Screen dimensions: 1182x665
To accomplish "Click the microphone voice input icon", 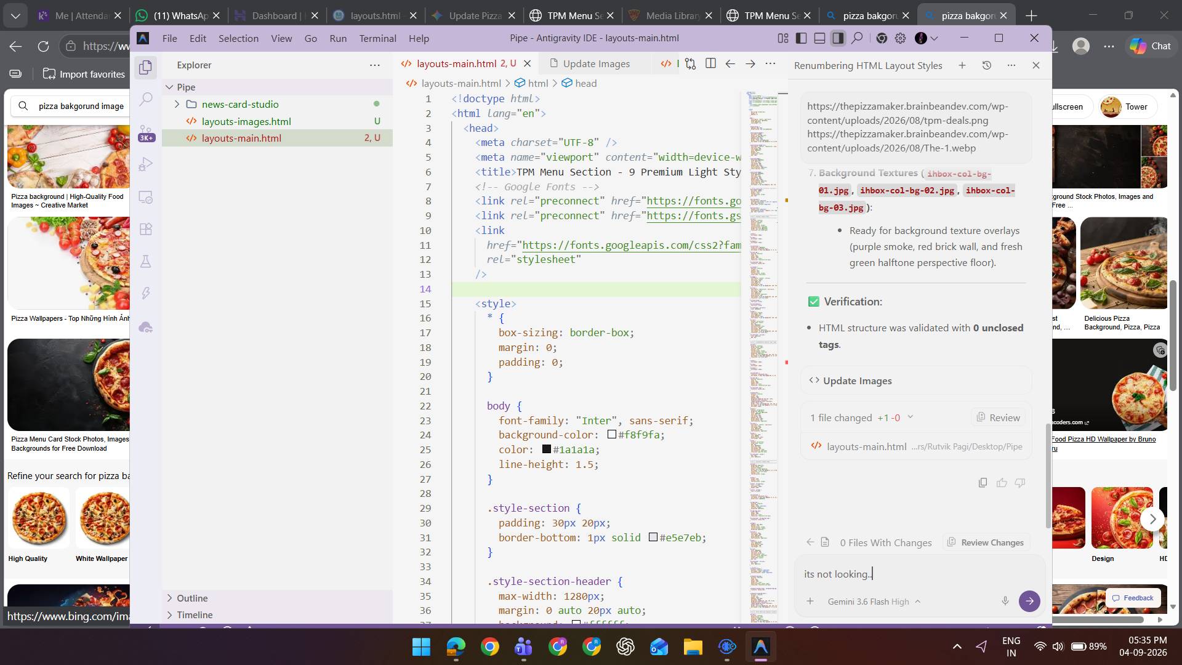I will click(x=1005, y=601).
